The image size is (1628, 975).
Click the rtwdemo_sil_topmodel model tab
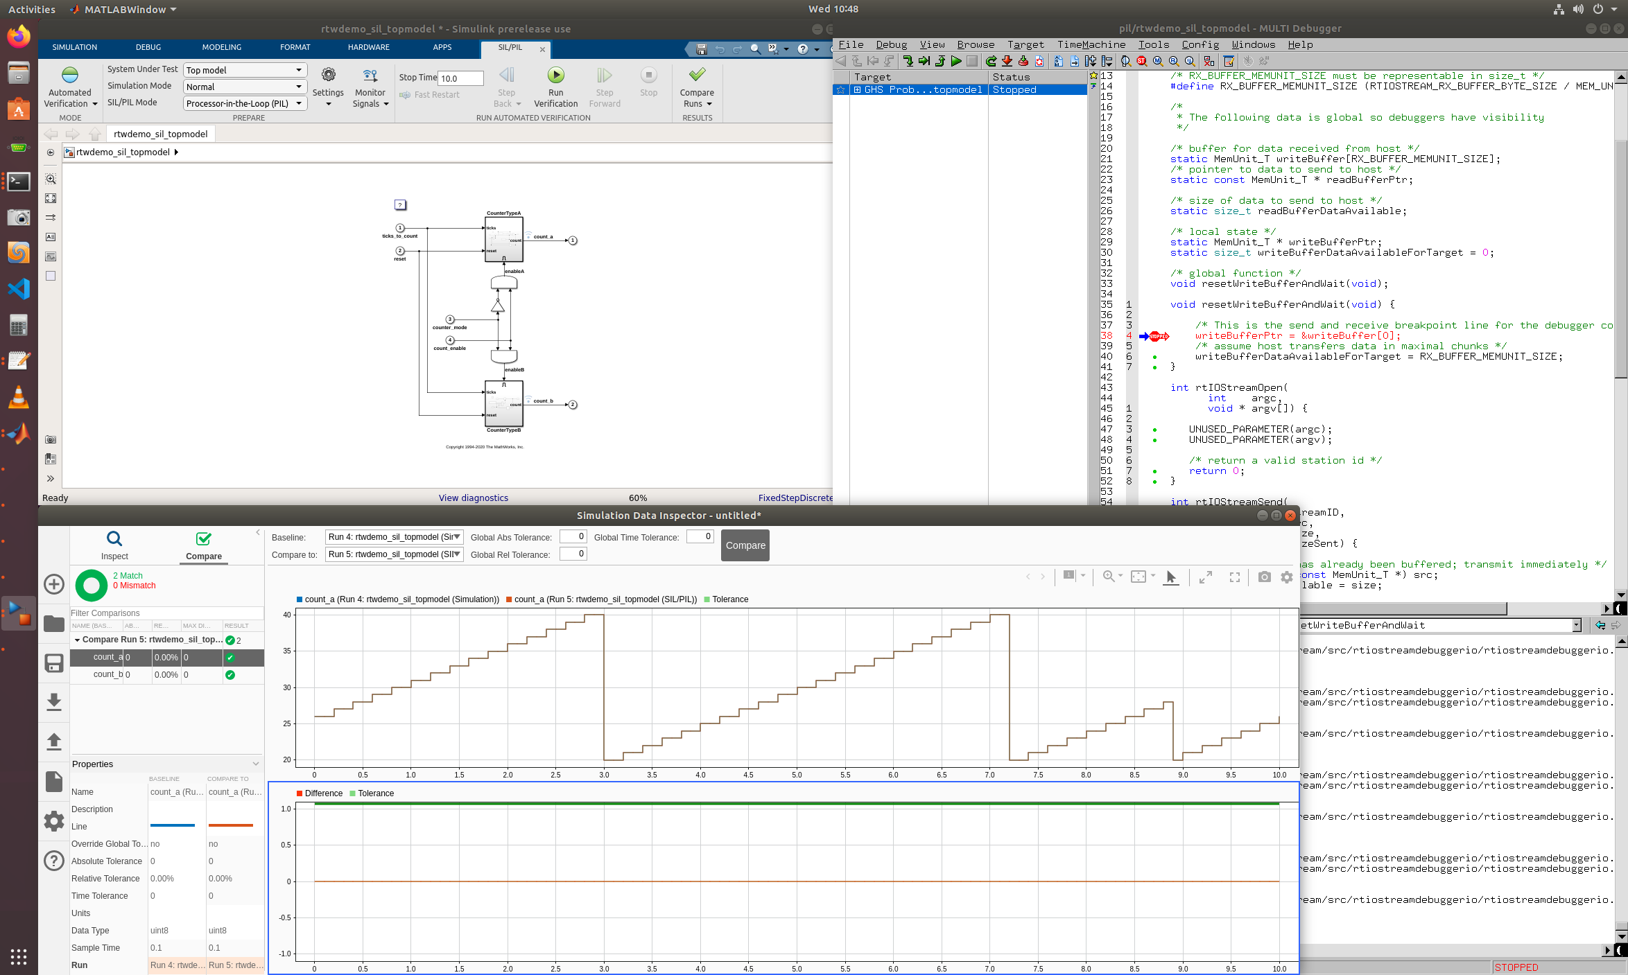pyautogui.click(x=161, y=134)
